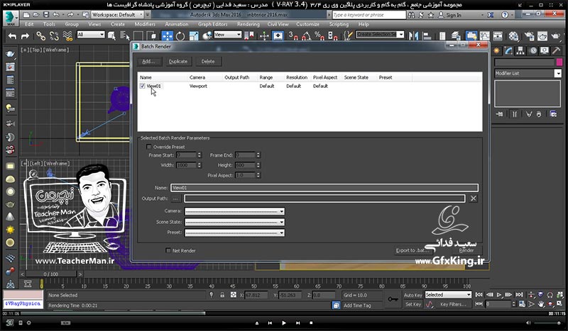Toggle the Angle Snap icon
This screenshot has width=568, height=331.
click(306, 36)
